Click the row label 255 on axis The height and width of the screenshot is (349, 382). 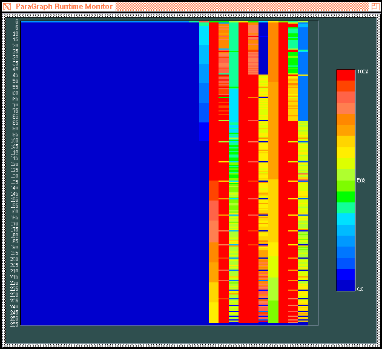[x=15, y=324]
